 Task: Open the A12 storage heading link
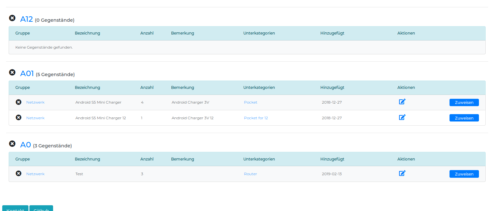pyautogui.click(x=27, y=19)
